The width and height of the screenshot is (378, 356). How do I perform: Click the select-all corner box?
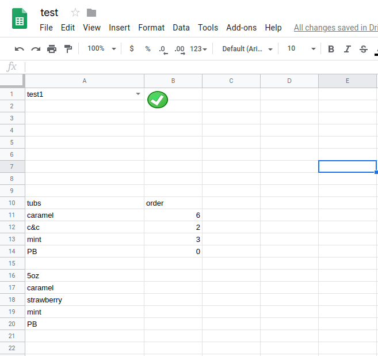[x=12, y=81]
